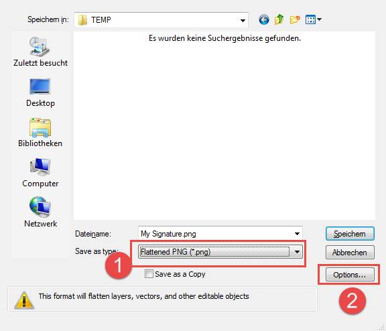This screenshot has height=331, width=386.
Task: Click the Speichern button
Action: tap(350, 234)
